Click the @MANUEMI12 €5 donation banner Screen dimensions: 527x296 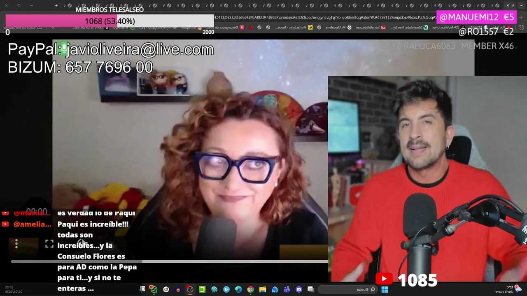pos(476,17)
